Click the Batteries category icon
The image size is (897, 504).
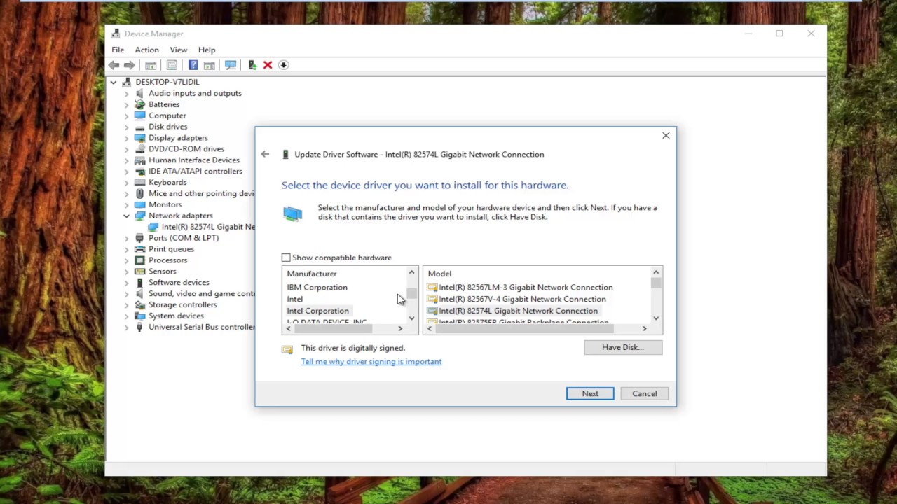coord(140,104)
